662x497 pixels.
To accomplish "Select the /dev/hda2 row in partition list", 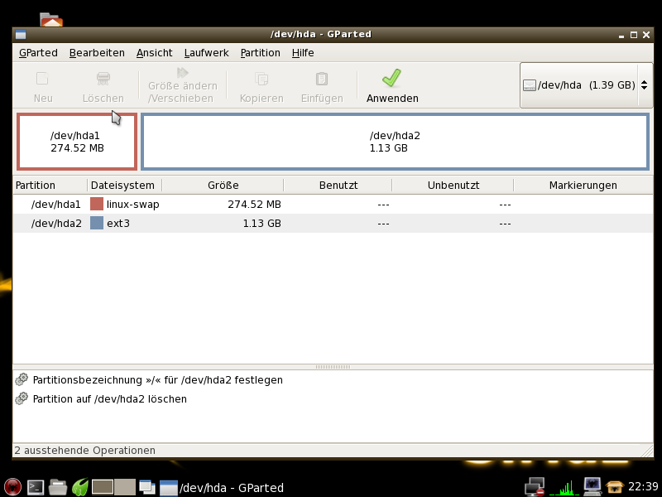I will pyautogui.click(x=333, y=223).
